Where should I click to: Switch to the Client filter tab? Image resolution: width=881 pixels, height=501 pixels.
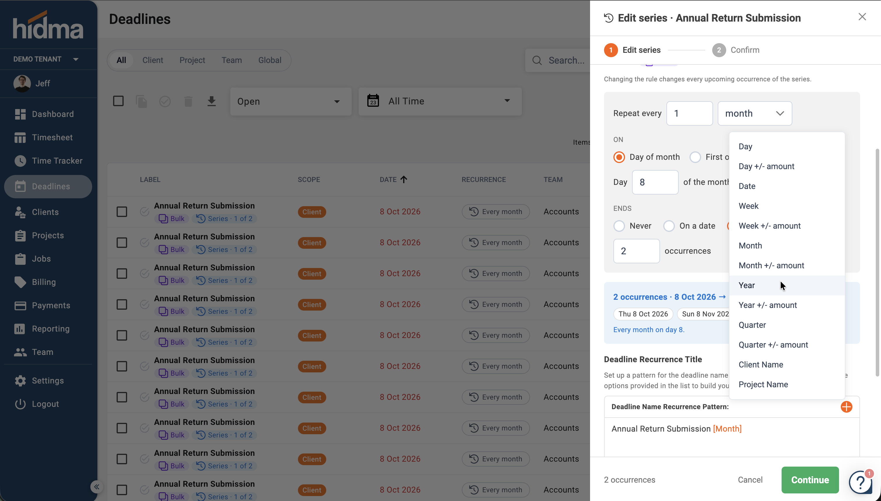[x=153, y=60]
